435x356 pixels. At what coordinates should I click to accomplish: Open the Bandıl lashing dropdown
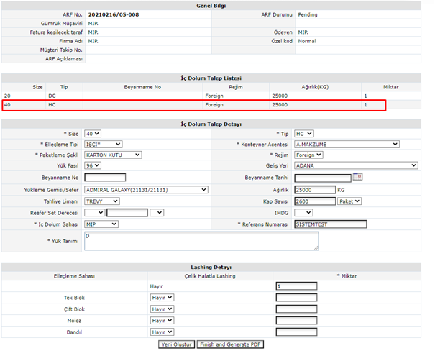[x=161, y=332]
